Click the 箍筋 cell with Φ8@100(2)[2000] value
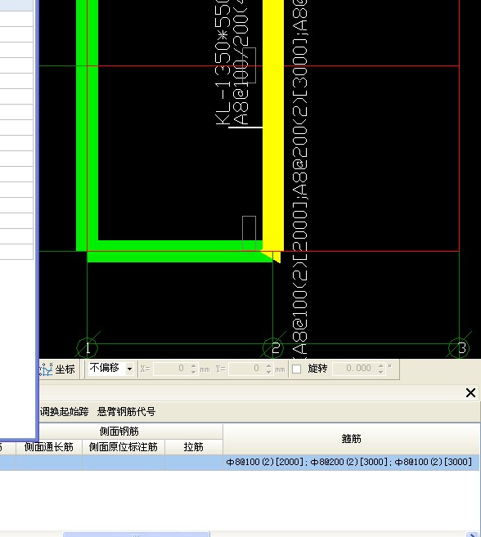Viewport: 481px width, 537px height. tap(352, 463)
